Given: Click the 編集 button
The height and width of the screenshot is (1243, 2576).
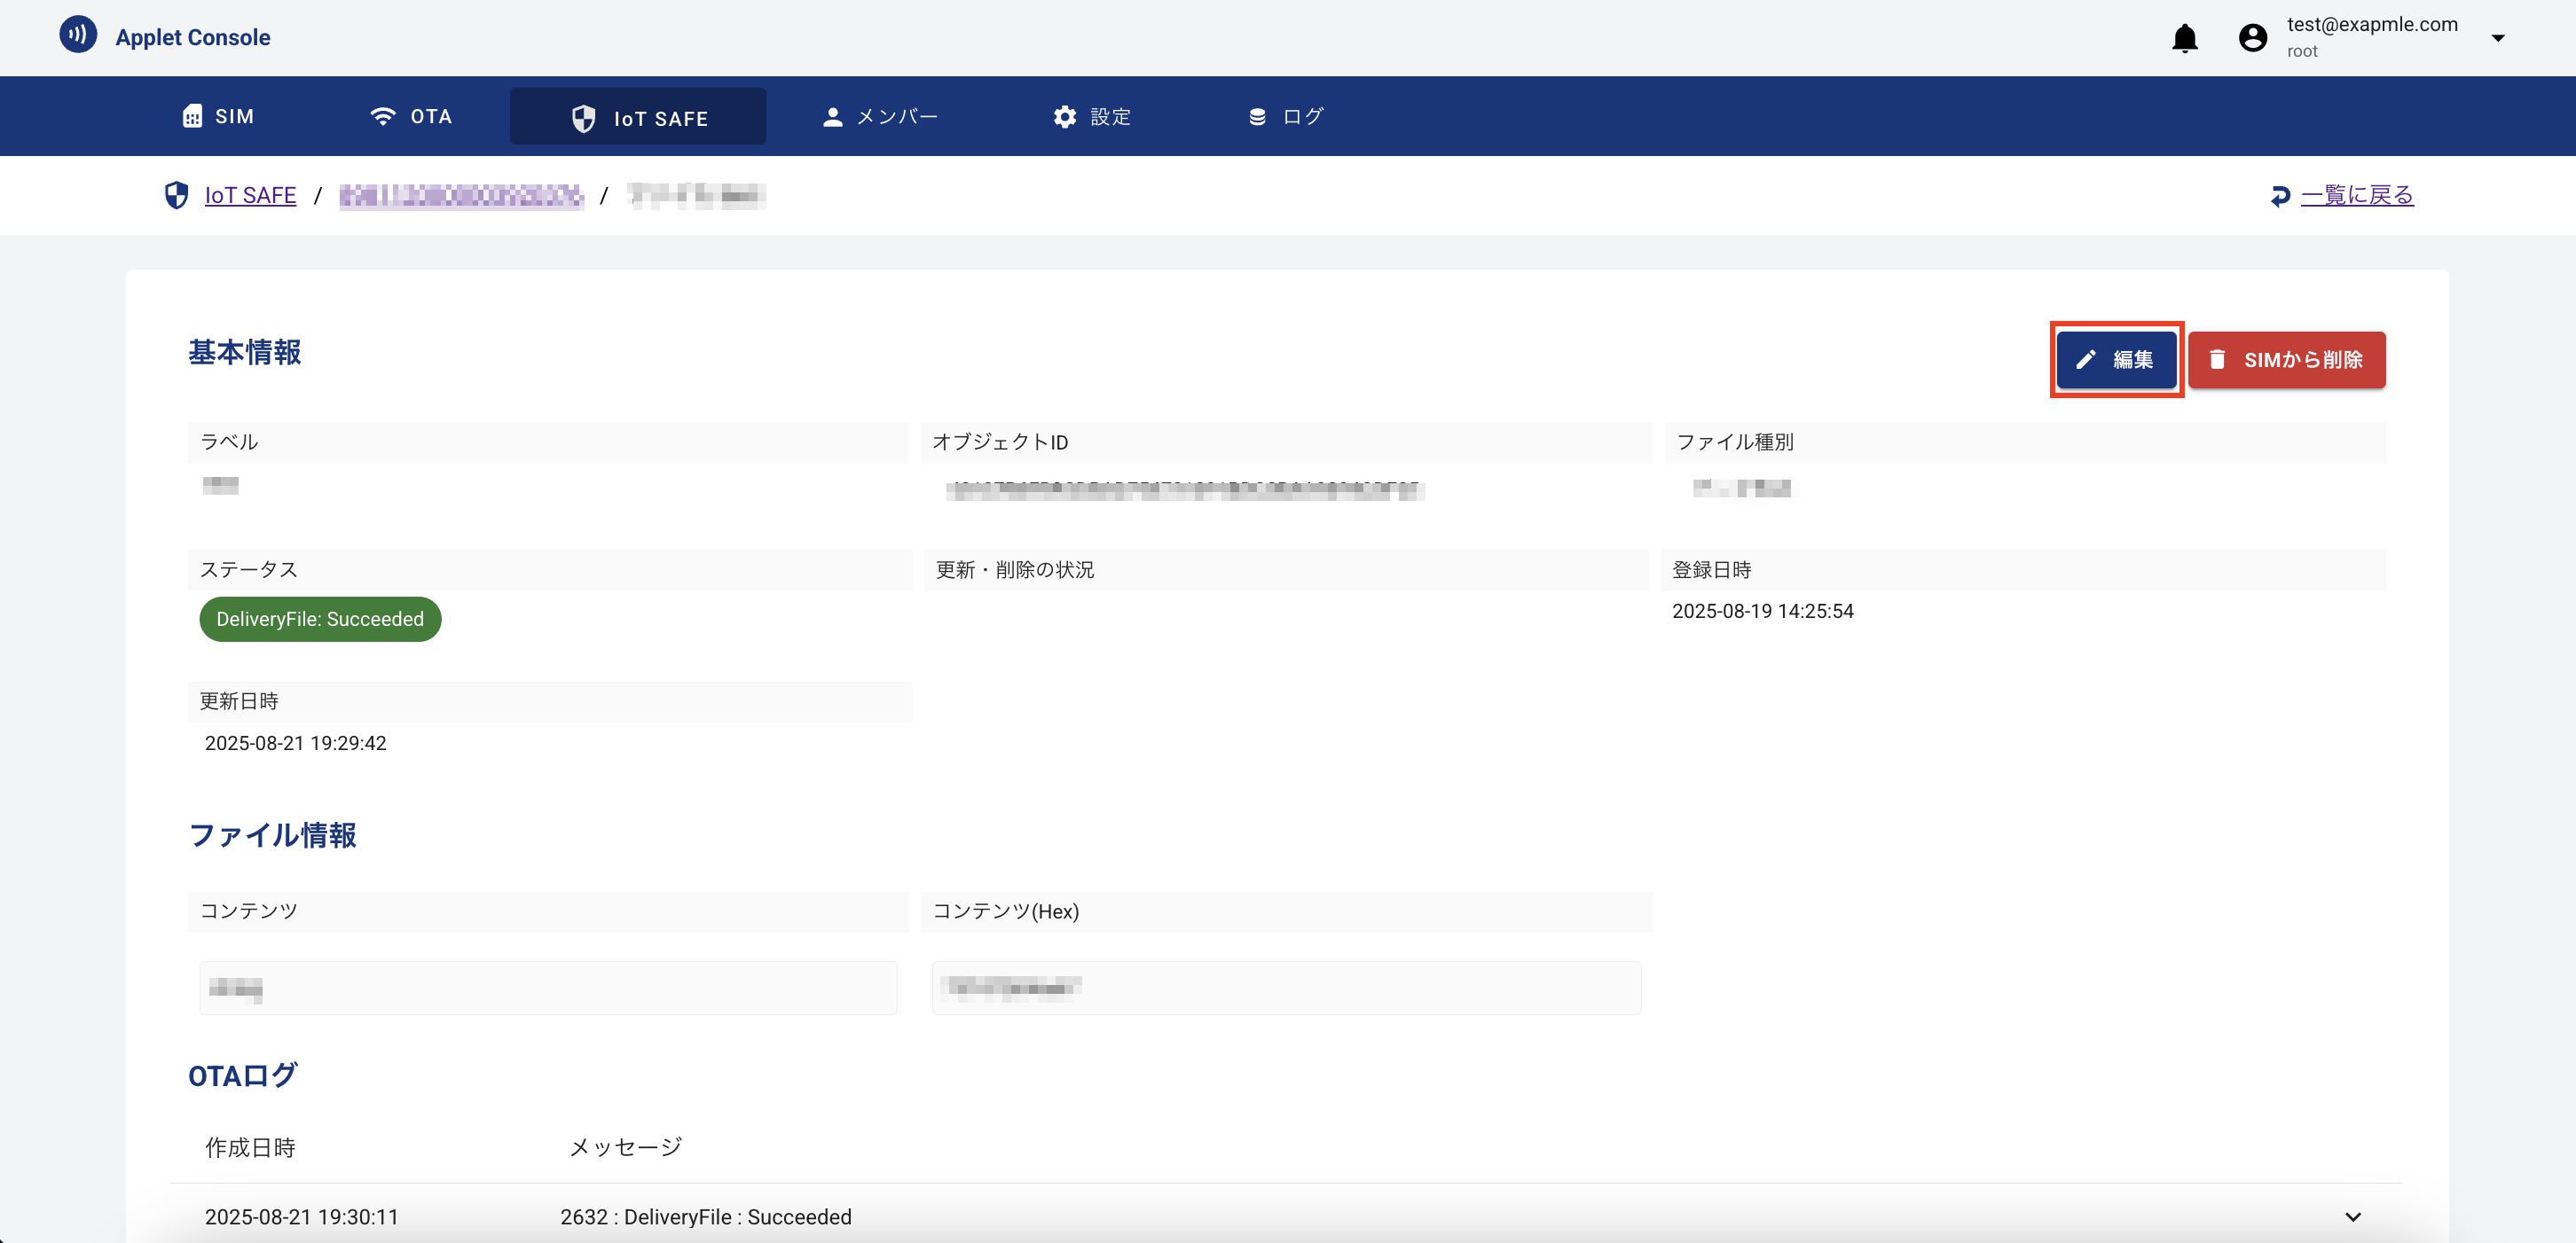Looking at the screenshot, I should [2116, 360].
